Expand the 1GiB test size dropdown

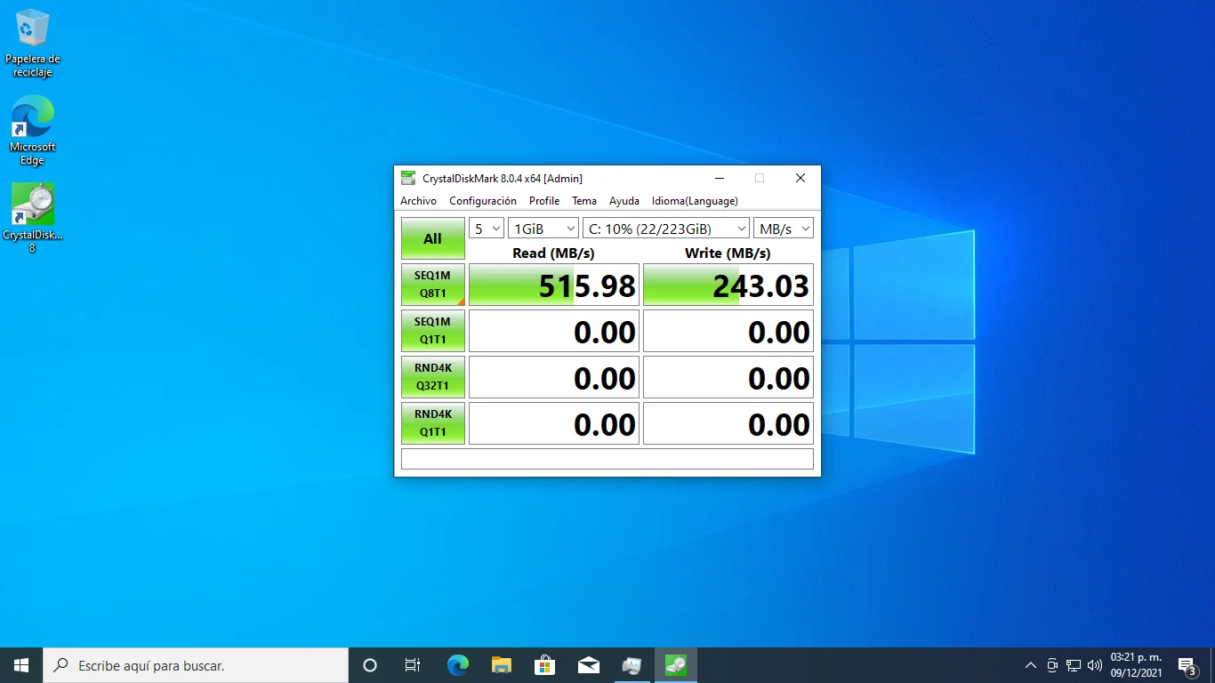point(543,229)
